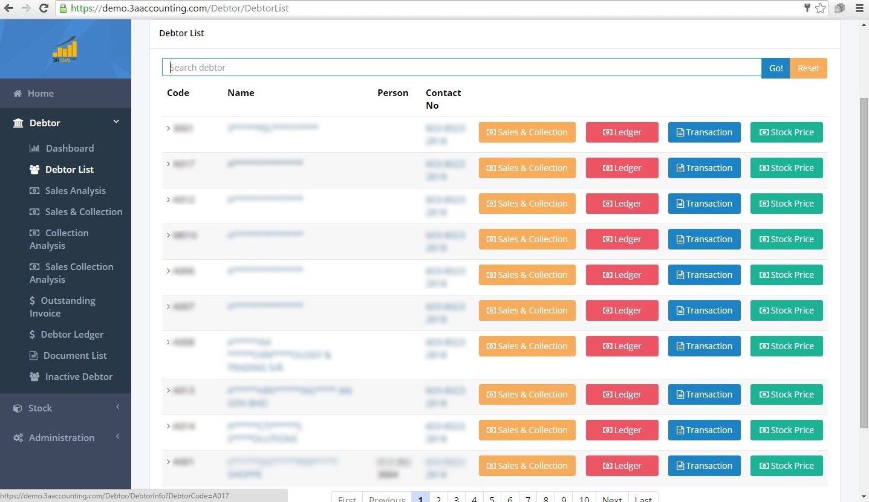Go to pagination page 2
Image resolution: width=869 pixels, height=502 pixels.
pyautogui.click(x=438, y=497)
